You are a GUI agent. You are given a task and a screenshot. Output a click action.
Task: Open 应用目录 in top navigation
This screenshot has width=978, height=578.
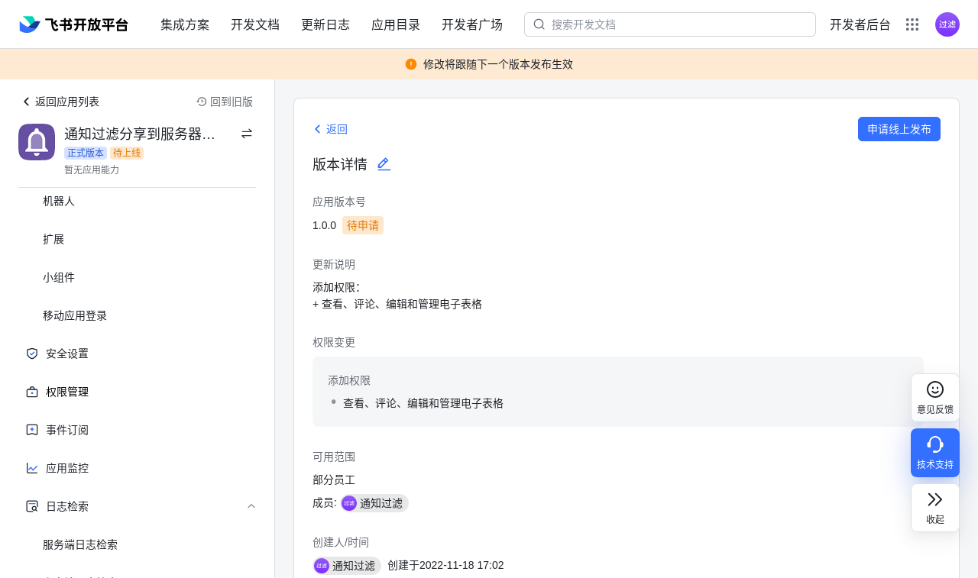tap(396, 24)
